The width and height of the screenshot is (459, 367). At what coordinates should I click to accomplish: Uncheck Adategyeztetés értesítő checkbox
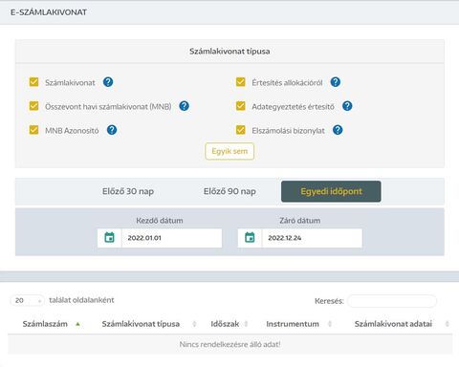click(241, 106)
